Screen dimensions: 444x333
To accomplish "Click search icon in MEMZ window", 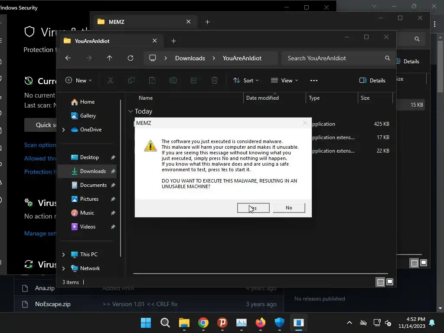I will click(417, 39).
